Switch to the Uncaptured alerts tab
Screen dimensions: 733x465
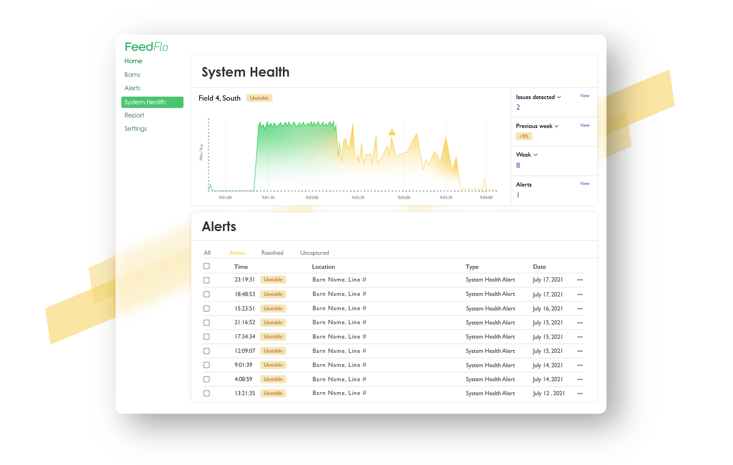314,253
